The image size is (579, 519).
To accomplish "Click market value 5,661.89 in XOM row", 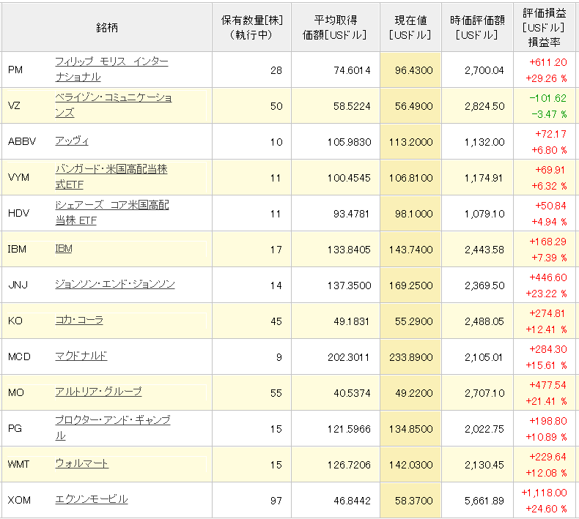I will (x=484, y=501).
